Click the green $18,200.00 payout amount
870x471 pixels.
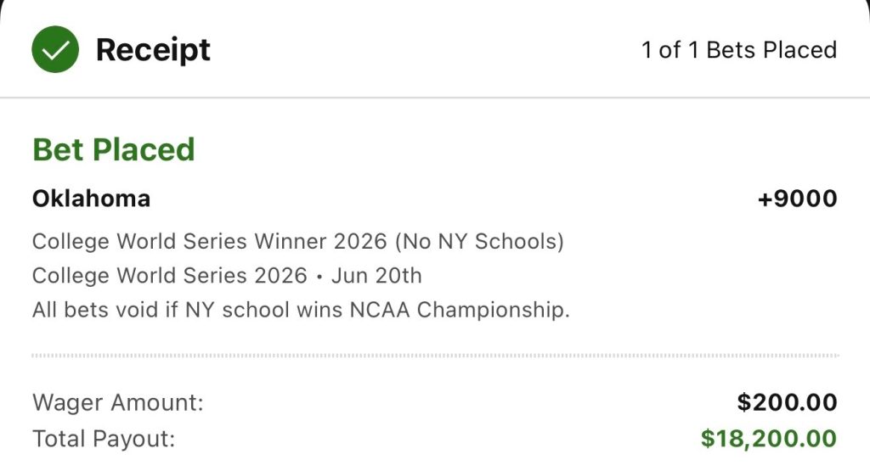pyautogui.click(x=768, y=439)
